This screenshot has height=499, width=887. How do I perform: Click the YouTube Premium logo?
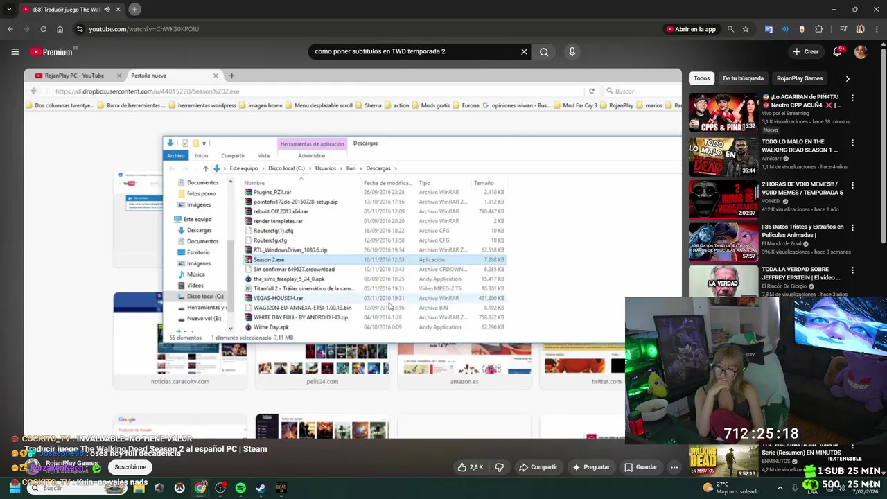tap(51, 51)
